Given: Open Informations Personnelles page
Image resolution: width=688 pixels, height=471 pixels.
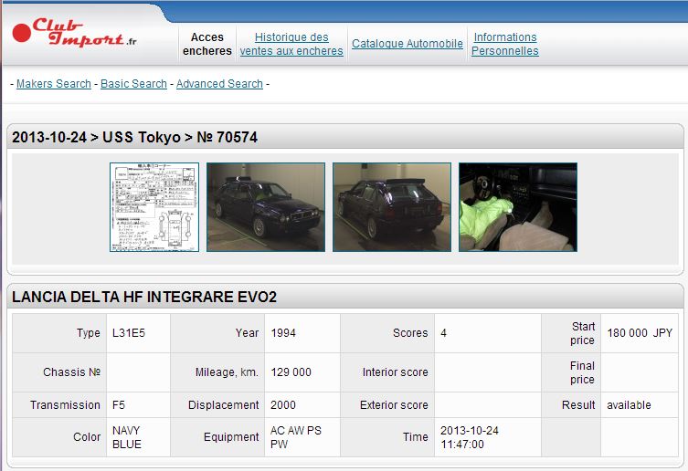Looking at the screenshot, I should (504, 44).
